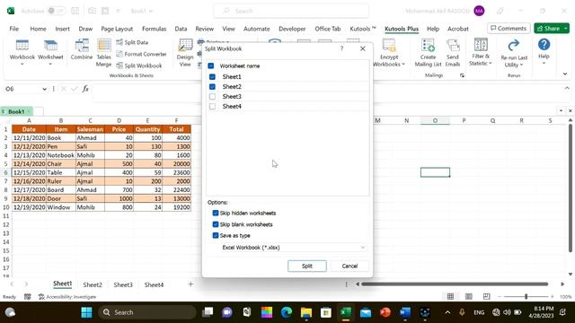This screenshot has height=323, width=575.
Task: Open Word from the taskbar
Action: [405, 312]
